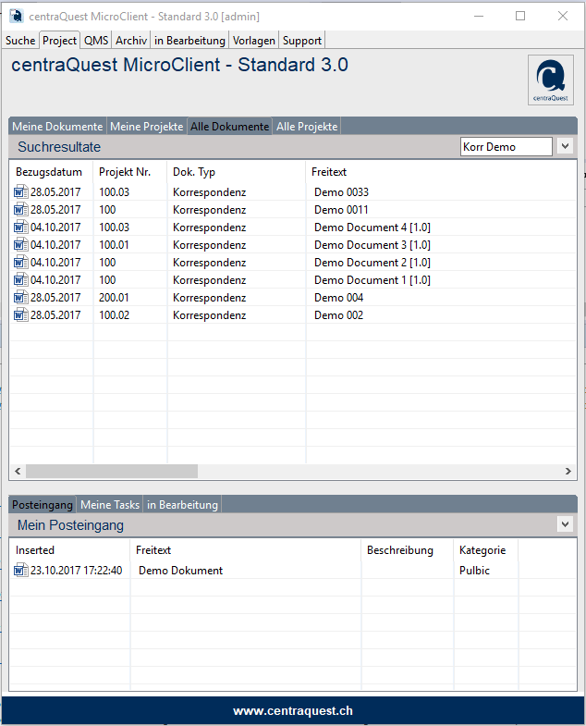Expand the Mein Posteingang dropdown arrow

[565, 524]
